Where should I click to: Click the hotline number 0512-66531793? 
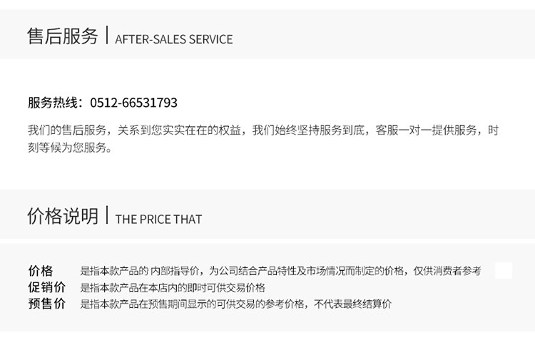point(133,103)
